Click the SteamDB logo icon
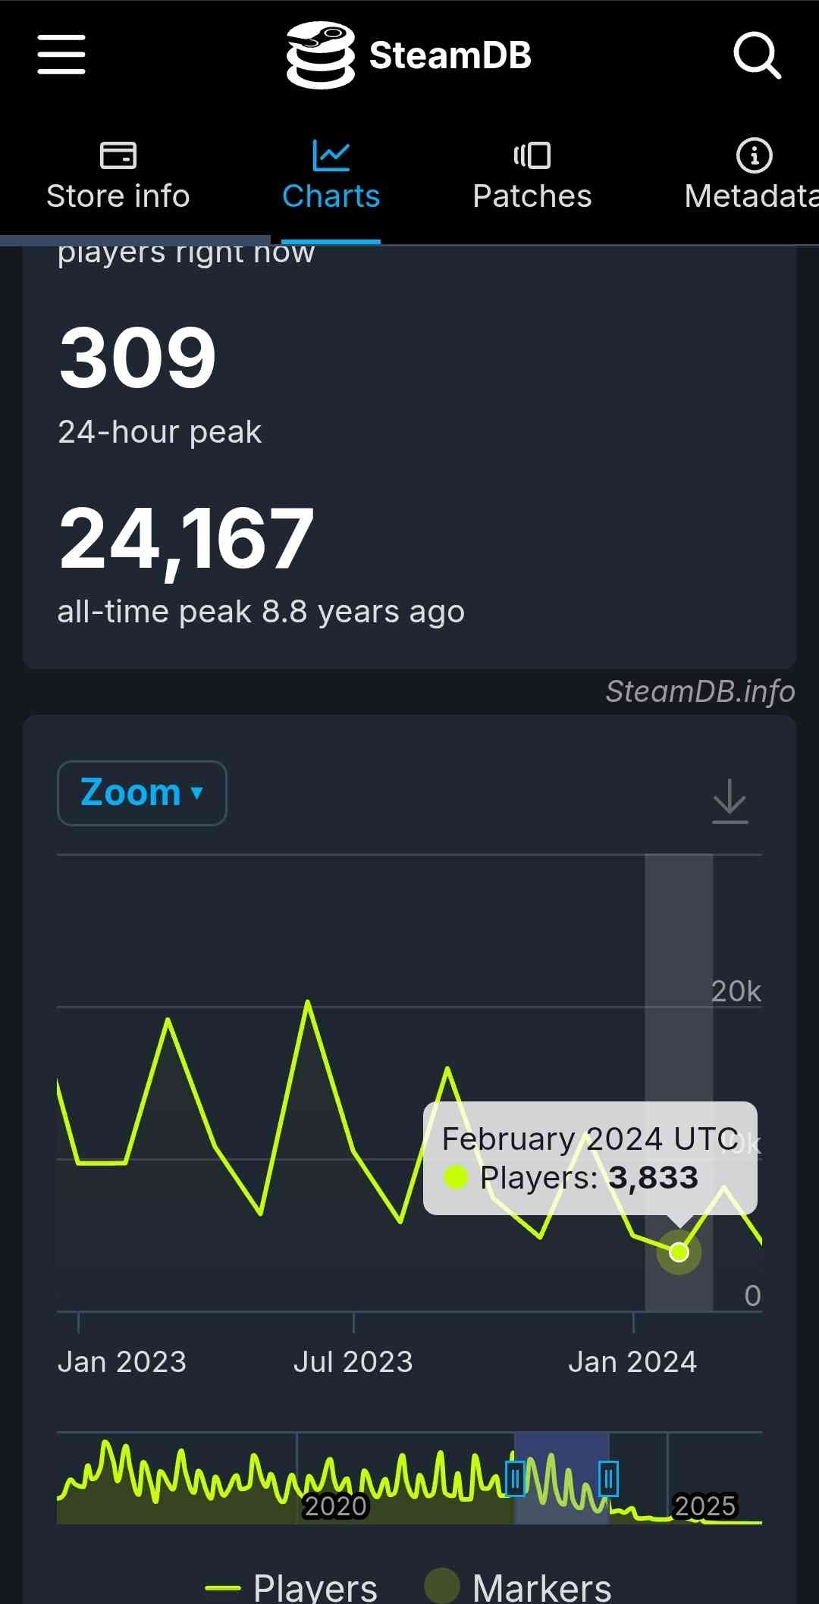The image size is (819, 1604). coord(320,55)
